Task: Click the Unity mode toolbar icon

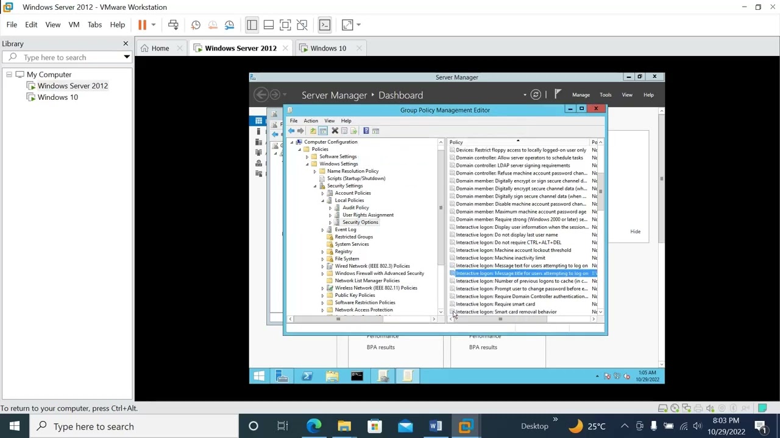Action: tap(302, 25)
